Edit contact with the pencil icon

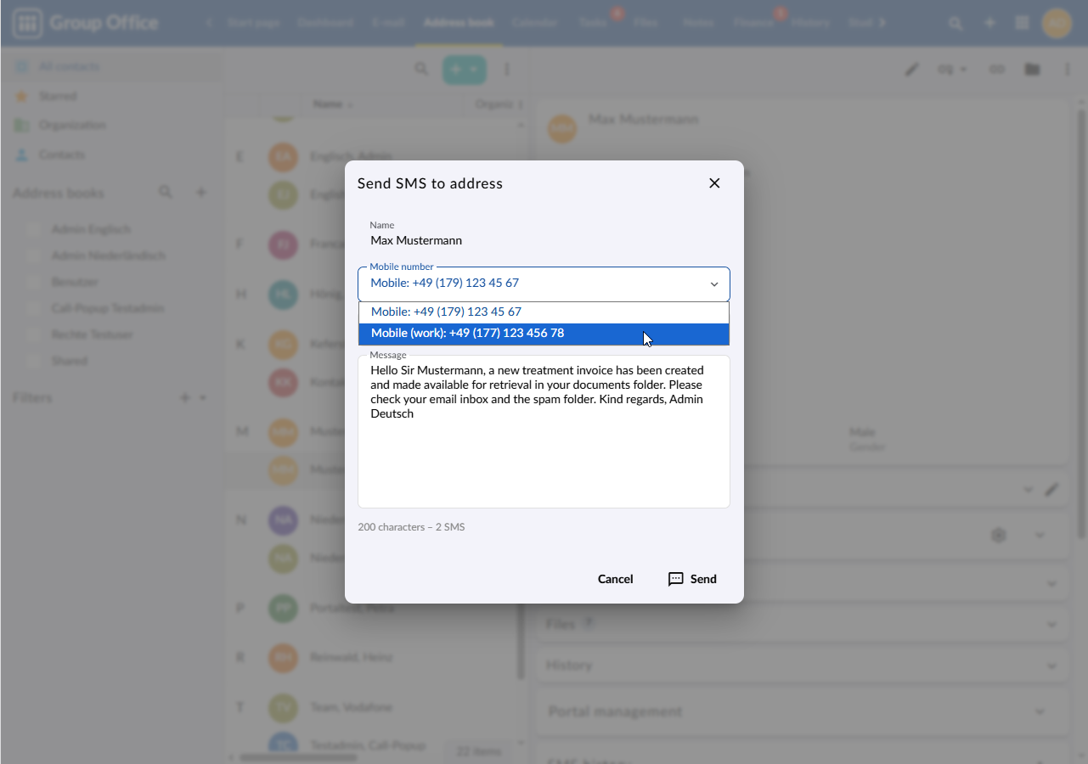point(911,70)
